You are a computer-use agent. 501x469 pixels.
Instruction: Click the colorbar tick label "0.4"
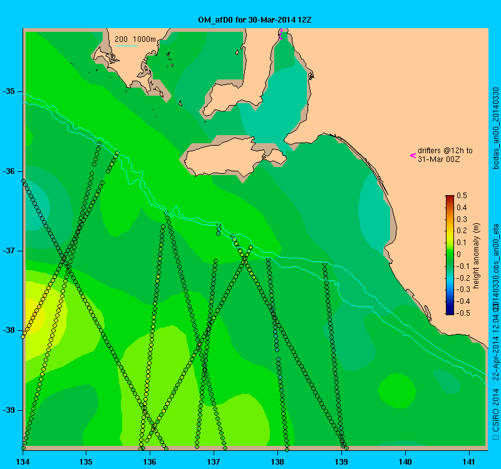[462, 208]
